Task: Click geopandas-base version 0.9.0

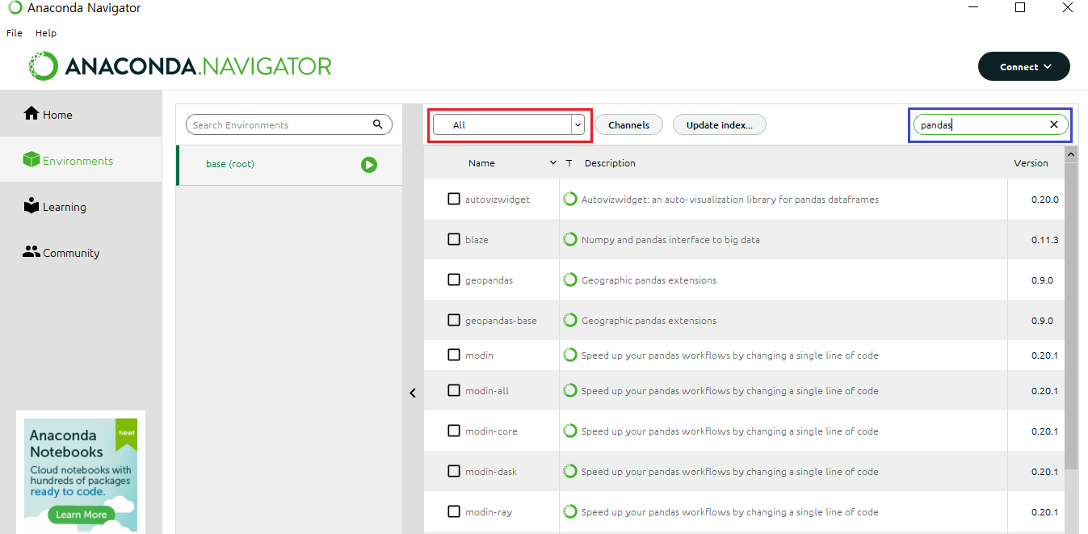Action: click(1042, 321)
